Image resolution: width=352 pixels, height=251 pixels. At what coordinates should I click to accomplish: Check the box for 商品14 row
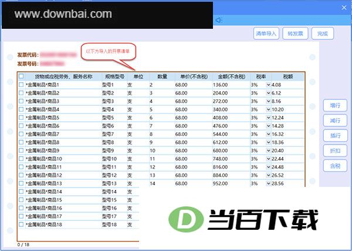(x=21, y=192)
